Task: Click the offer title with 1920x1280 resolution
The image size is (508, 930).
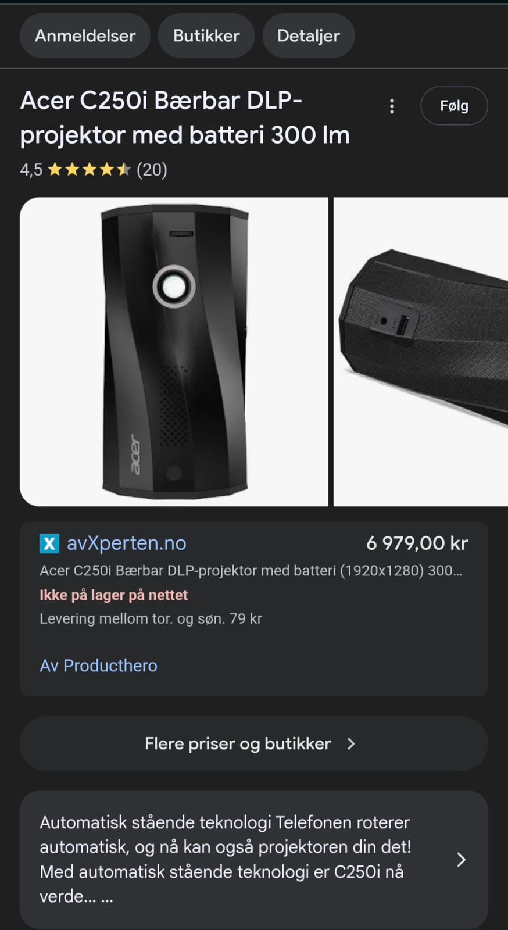Action: (x=251, y=571)
